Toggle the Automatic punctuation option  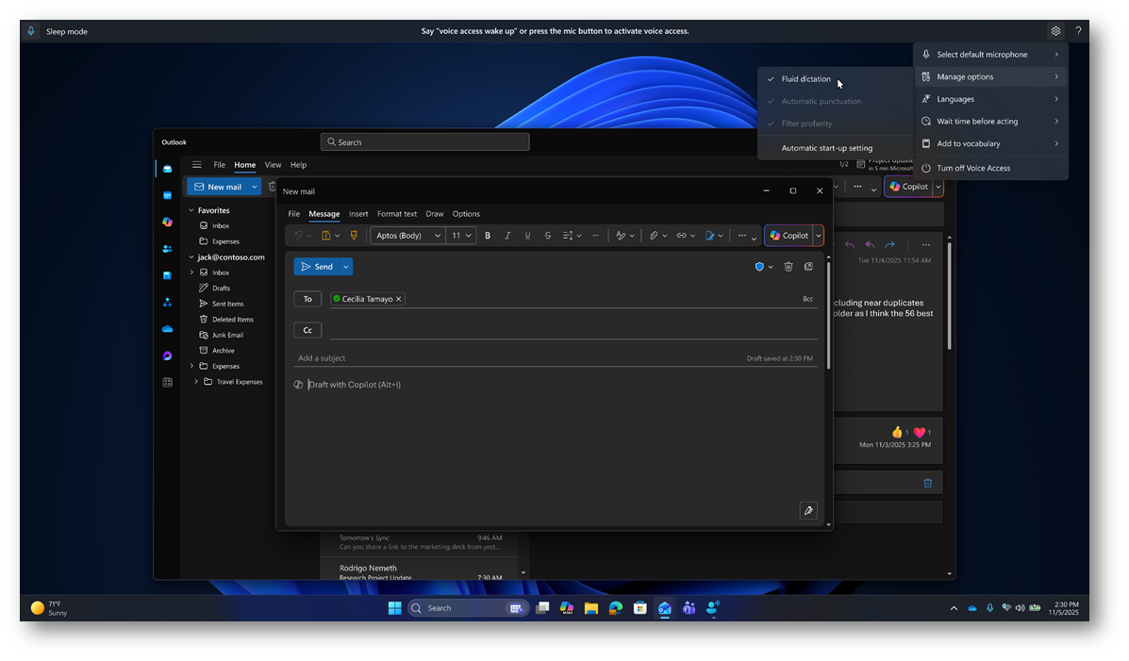pos(821,101)
